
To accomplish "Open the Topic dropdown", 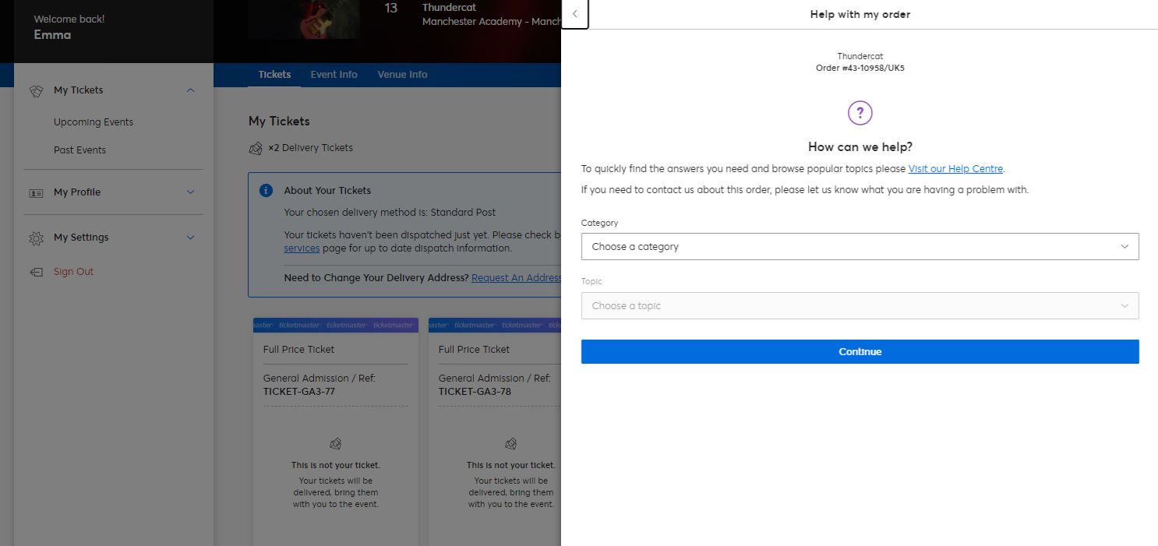I will click(x=860, y=306).
